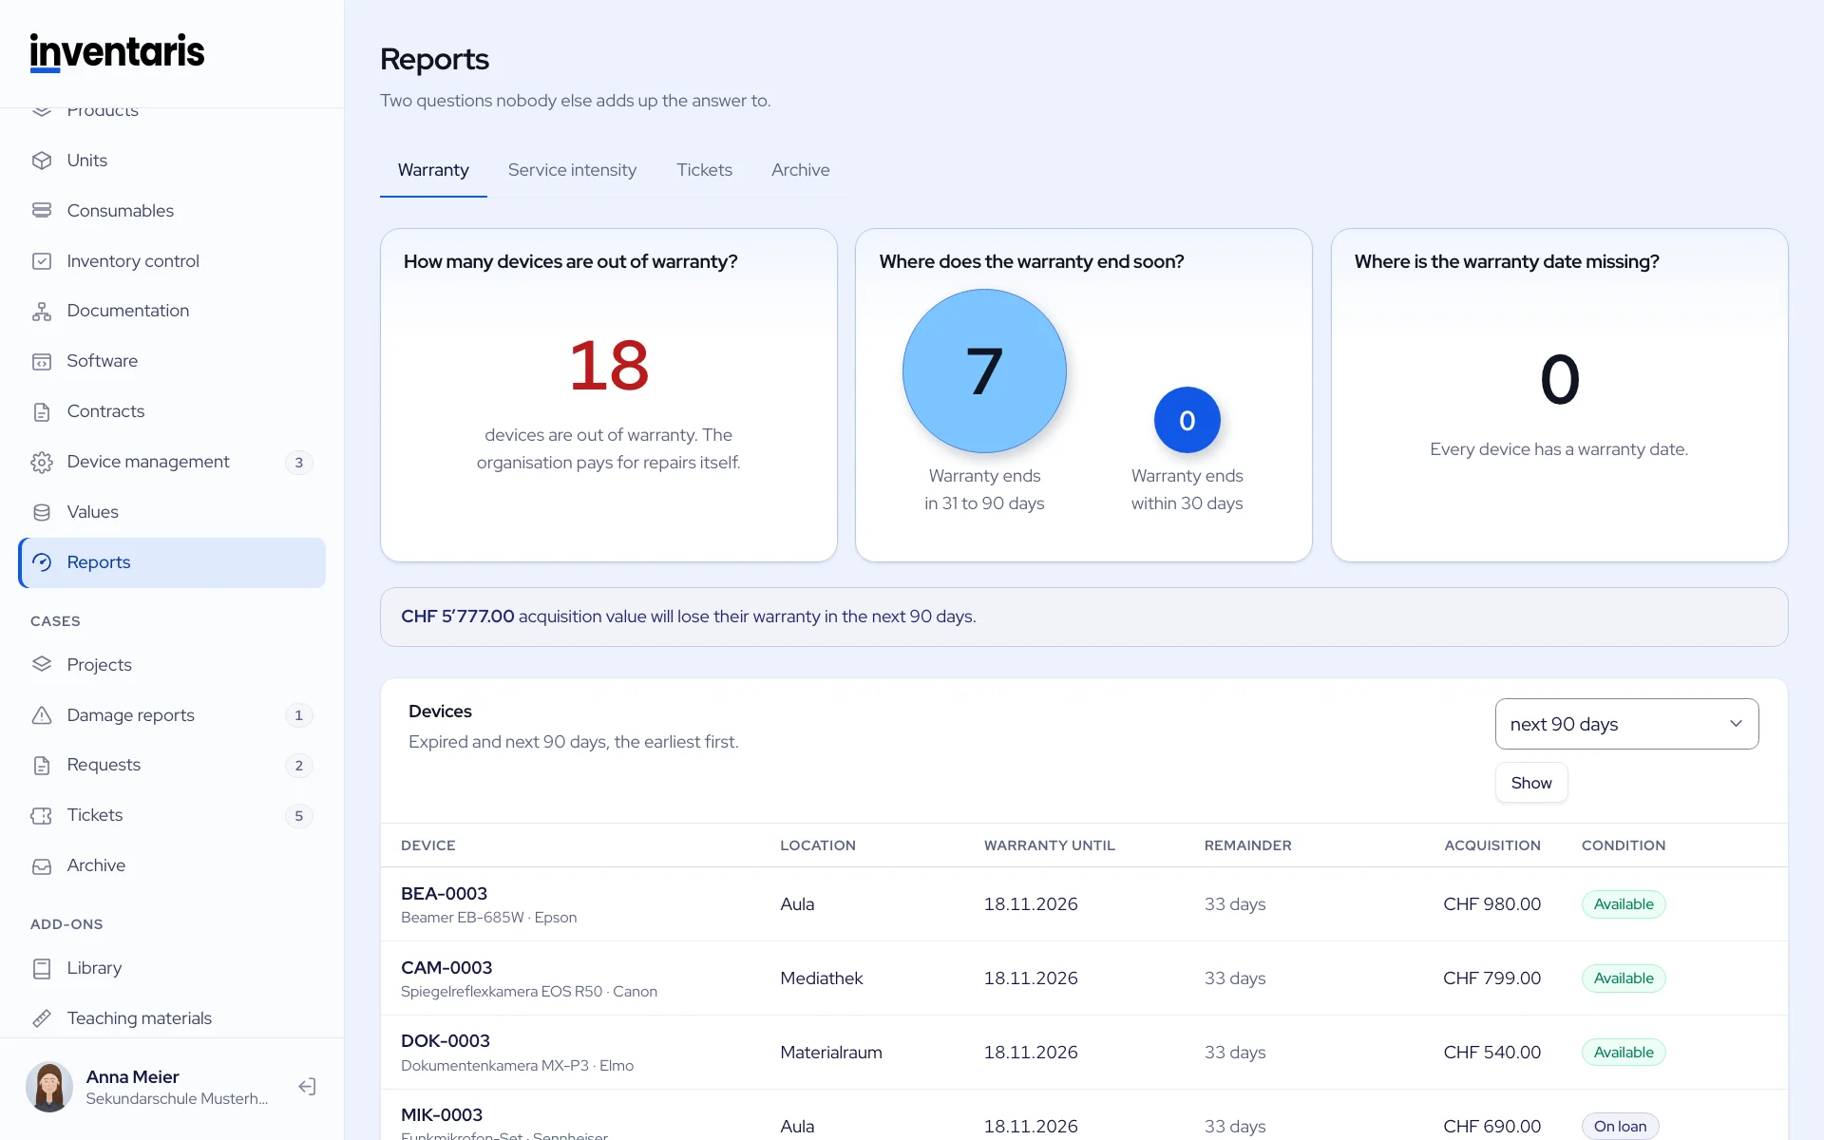Click the Requests document icon
The height and width of the screenshot is (1140, 1824).
(x=42, y=766)
